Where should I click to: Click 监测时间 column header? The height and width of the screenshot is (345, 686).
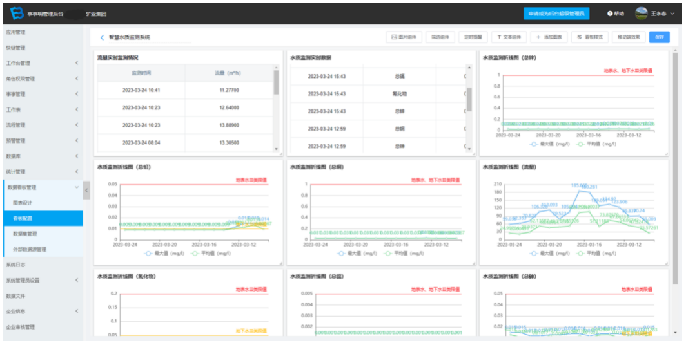141,73
